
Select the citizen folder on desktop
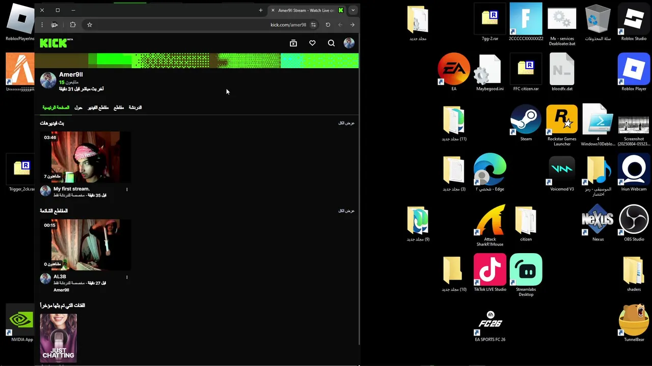(526, 223)
